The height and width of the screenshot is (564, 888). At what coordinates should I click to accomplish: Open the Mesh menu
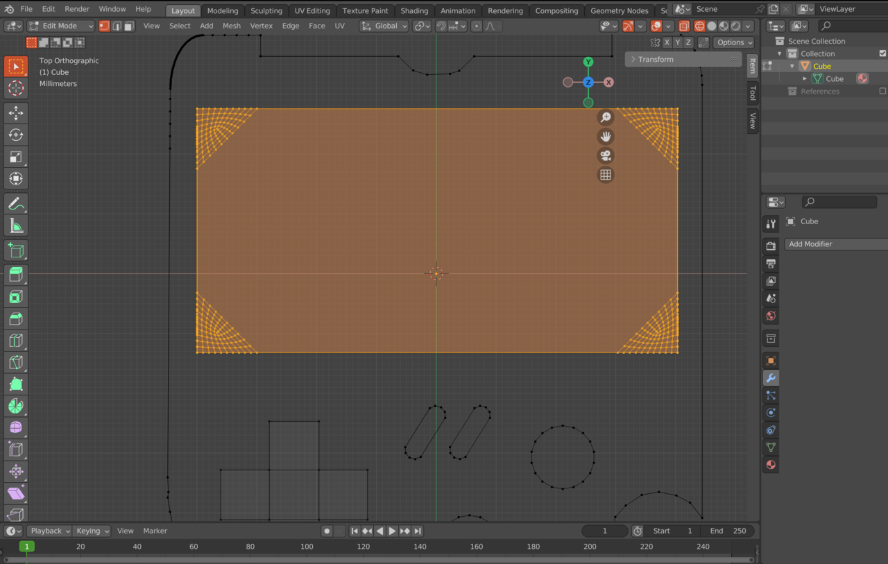click(x=231, y=26)
